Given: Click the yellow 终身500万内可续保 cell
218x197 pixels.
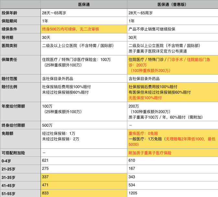Looking at the screenshot, I should (x=84, y=29).
